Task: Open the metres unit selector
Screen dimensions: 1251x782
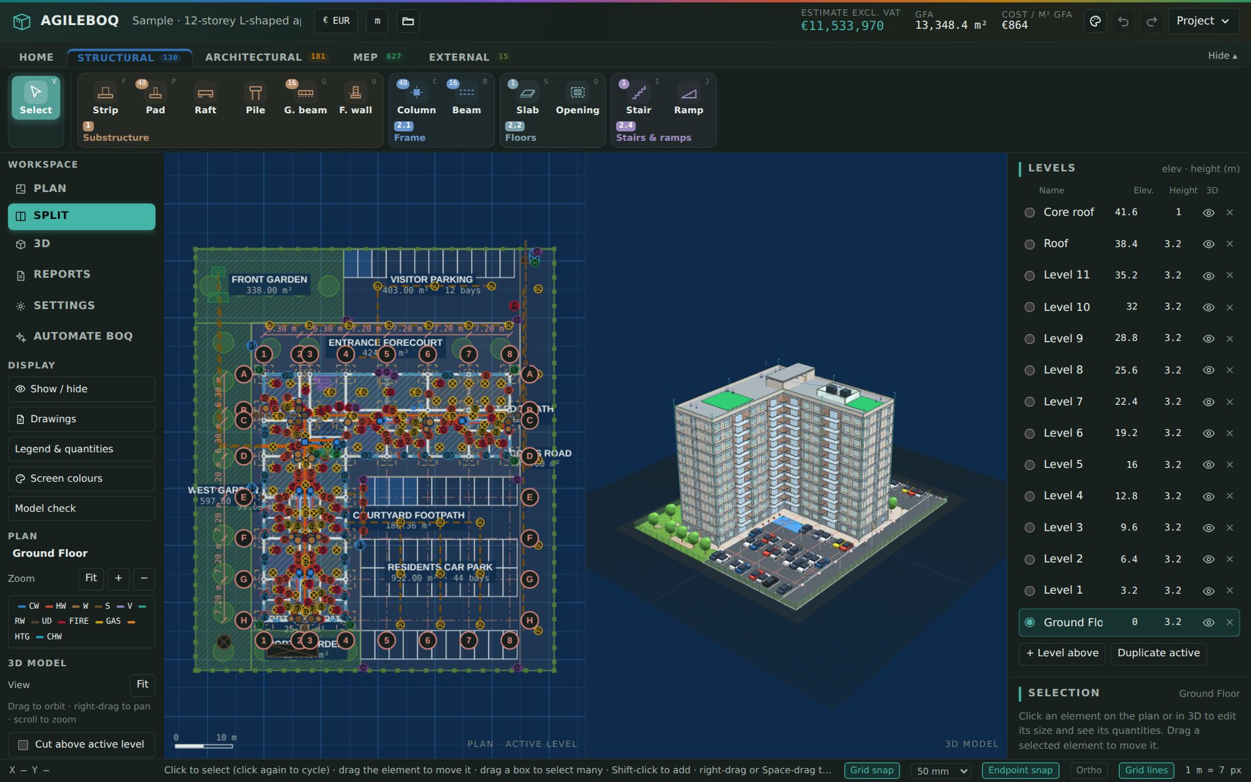Action: tap(377, 21)
